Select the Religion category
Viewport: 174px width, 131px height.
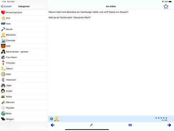[x=24, y=119]
